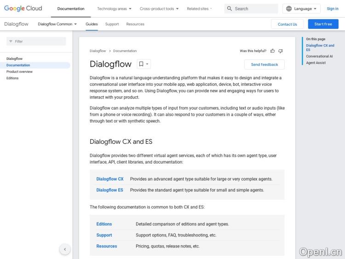Screen dimensions: 345x259
Task: Click the search magnifier icon
Action: [x=230, y=9]
